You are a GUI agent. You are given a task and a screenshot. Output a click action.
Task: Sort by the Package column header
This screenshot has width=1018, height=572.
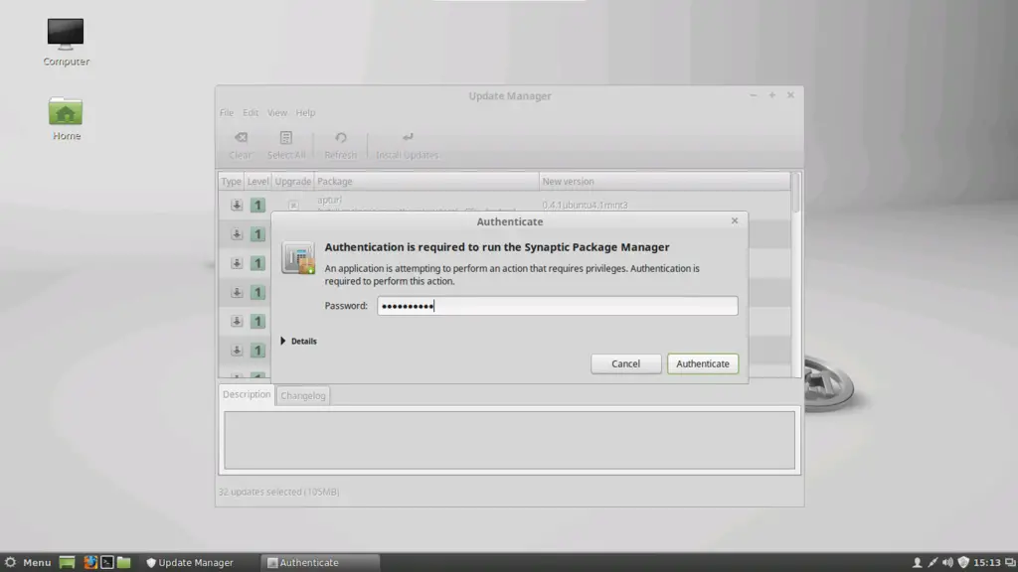[425, 182]
